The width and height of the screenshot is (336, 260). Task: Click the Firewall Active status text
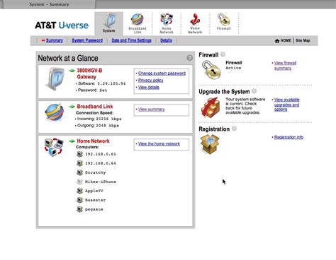pyautogui.click(x=233, y=68)
